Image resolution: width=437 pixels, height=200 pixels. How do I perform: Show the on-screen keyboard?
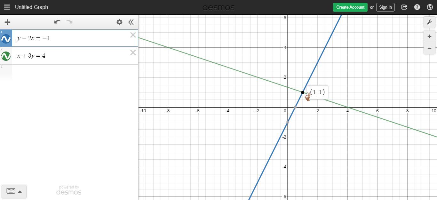pos(11,191)
